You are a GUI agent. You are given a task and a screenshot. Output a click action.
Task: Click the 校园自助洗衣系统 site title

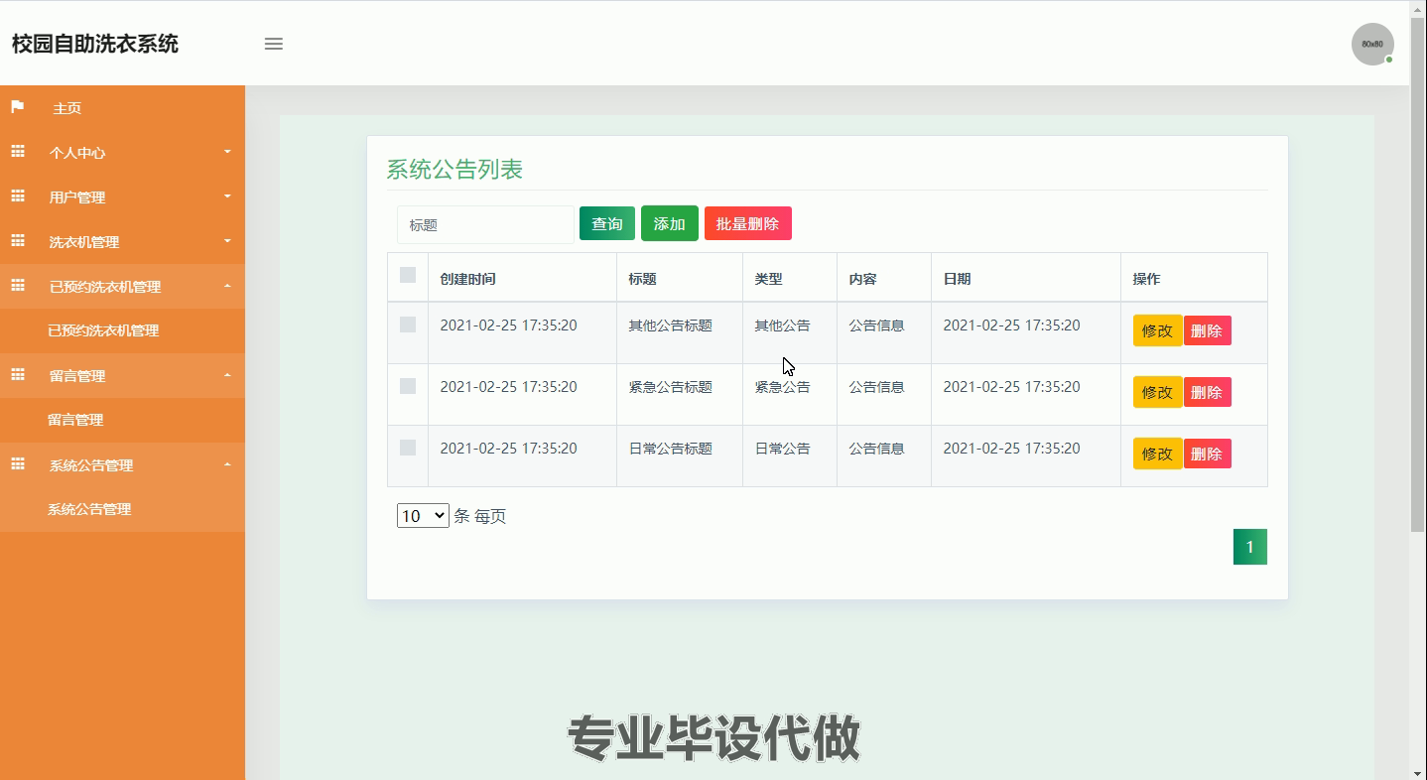[x=95, y=44]
